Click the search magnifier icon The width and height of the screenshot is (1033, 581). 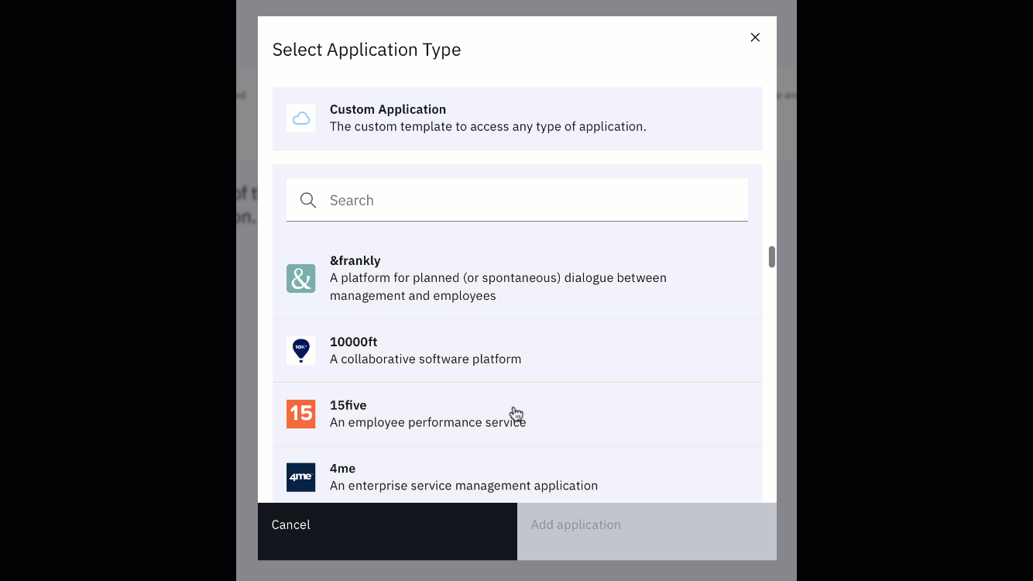click(308, 201)
